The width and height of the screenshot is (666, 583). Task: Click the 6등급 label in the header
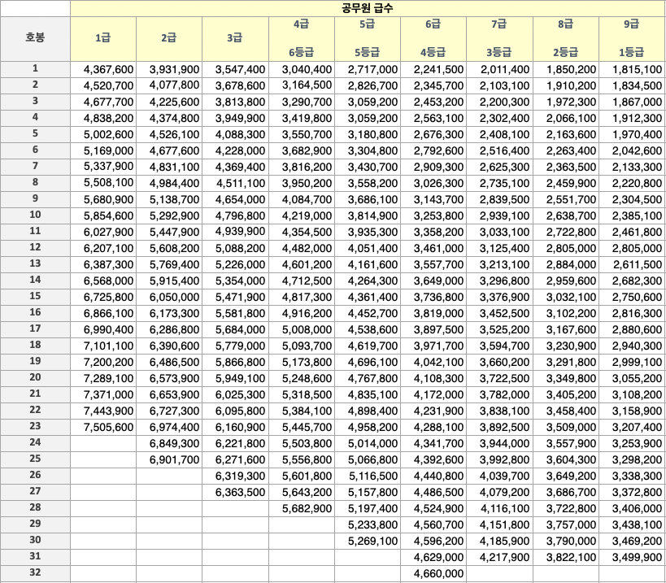point(301,53)
